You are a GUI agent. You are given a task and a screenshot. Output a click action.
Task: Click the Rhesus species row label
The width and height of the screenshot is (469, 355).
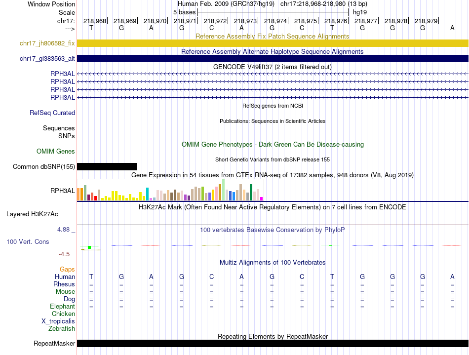pyautogui.click(x=64, y=284)
